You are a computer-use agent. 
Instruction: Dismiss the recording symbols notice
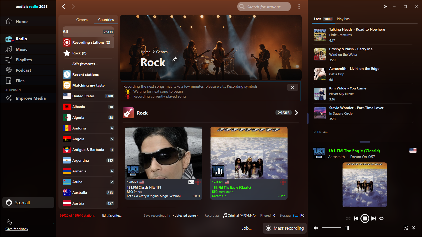(293, 87)
